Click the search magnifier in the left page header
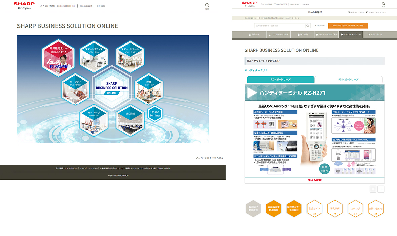 (207, 5)
